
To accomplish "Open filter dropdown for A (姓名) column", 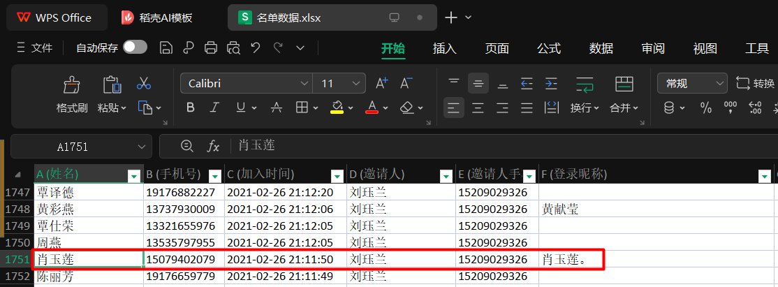I will (x=135, y=176).
